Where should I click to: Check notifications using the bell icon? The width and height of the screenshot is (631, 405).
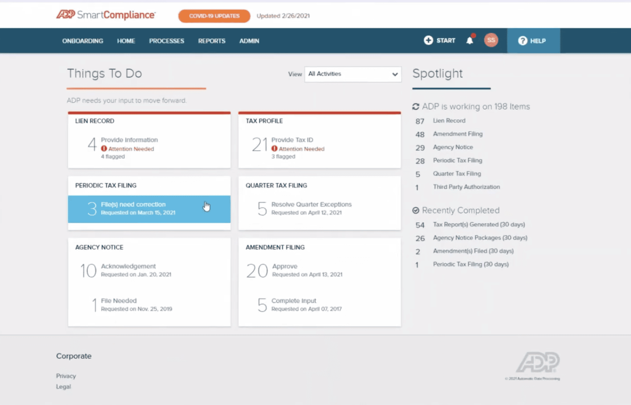(x=470, y=40)
